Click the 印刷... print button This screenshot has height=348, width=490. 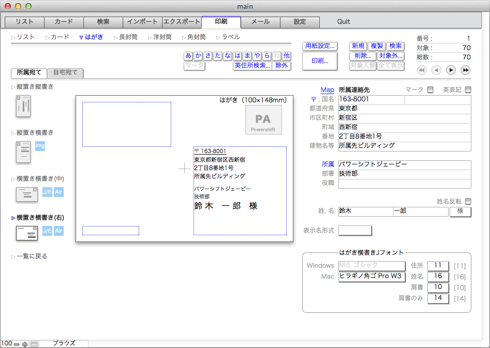coord(319,61)
